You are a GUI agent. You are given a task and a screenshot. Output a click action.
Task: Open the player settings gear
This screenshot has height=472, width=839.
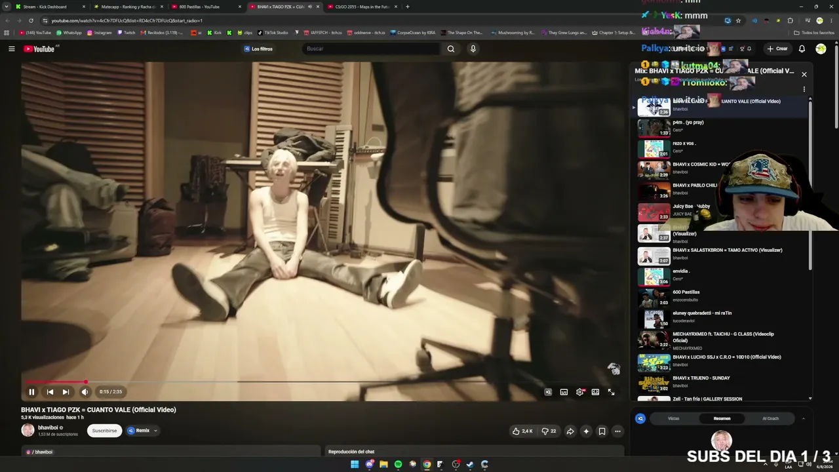pyautogui.click(x=579, y=392)
